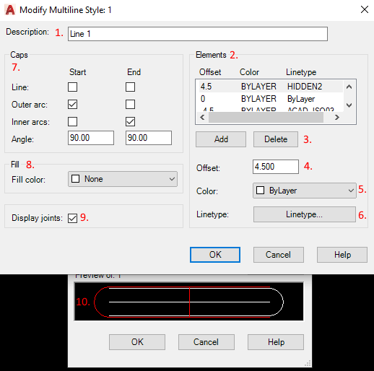Enable Line cap at Start

click(x=72, y=87)
